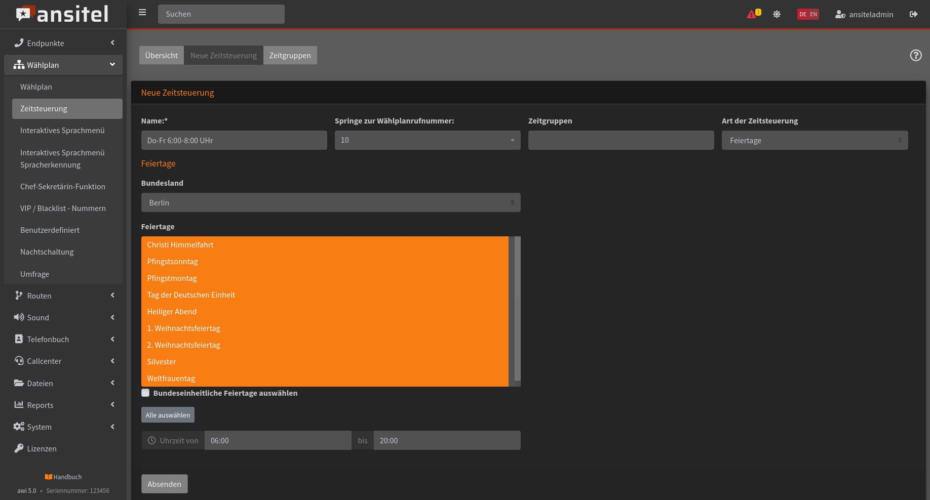Screen dimensions: 930x500
Task: Open Art der Zeitsteuerung dropdown
Action: [x=814, y=140]
